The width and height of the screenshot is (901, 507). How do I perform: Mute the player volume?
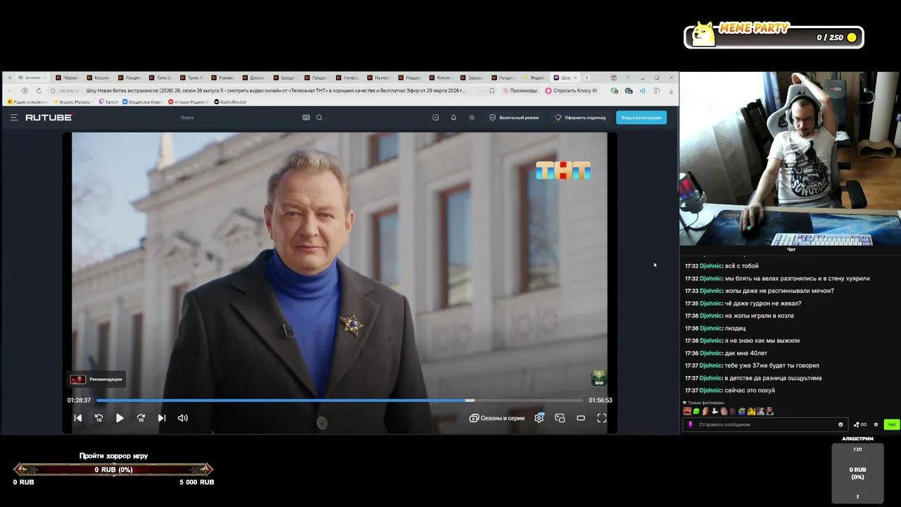click(183, 418)
